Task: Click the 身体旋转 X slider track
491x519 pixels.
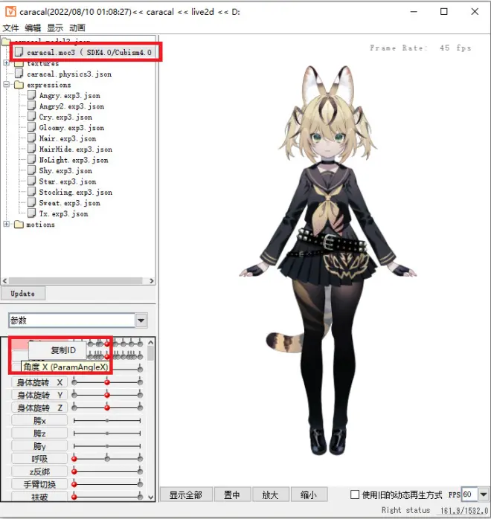Action: tap(107, 382)
